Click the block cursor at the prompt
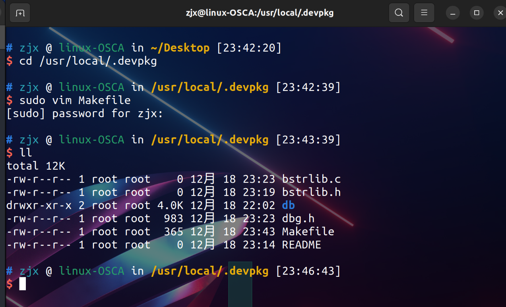 [x=23, y=284]
